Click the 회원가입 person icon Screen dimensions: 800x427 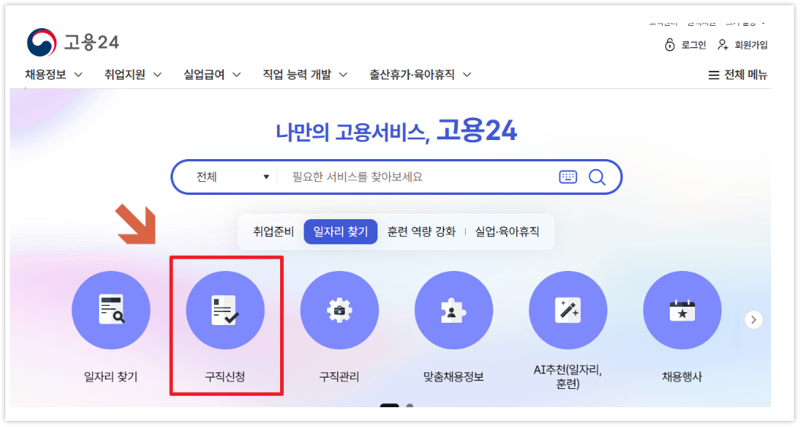[x=722, y=45]
